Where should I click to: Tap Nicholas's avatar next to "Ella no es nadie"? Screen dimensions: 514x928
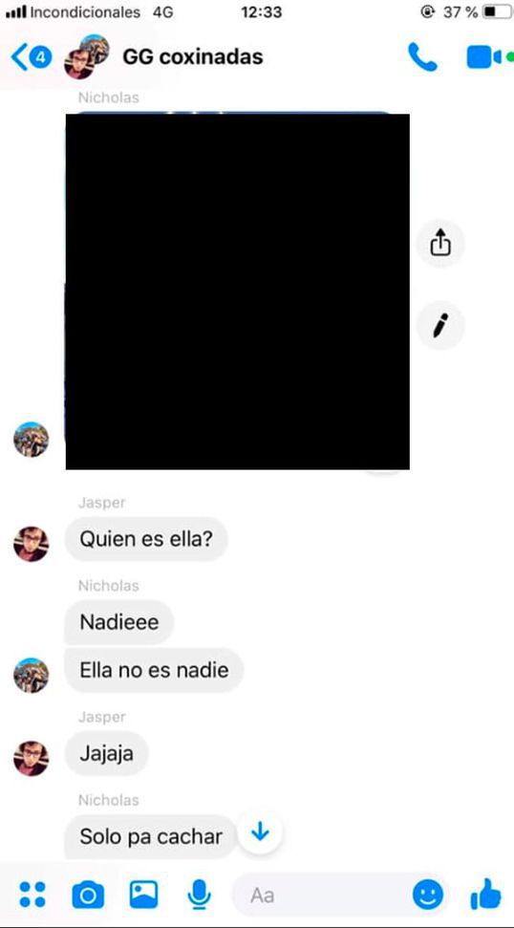click(32, 676)
